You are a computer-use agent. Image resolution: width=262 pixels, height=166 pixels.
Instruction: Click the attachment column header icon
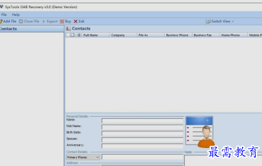click(79, 35)
